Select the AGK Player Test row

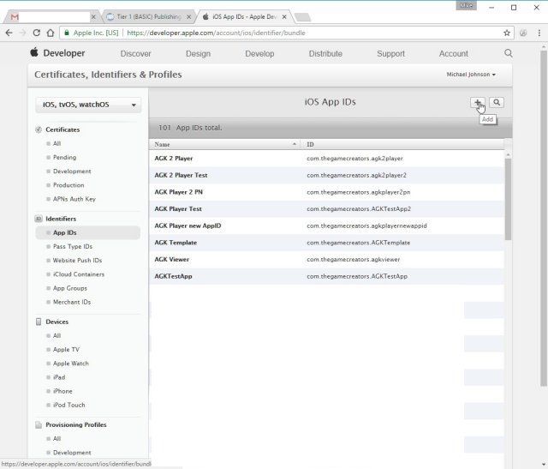tap(327, 209)
